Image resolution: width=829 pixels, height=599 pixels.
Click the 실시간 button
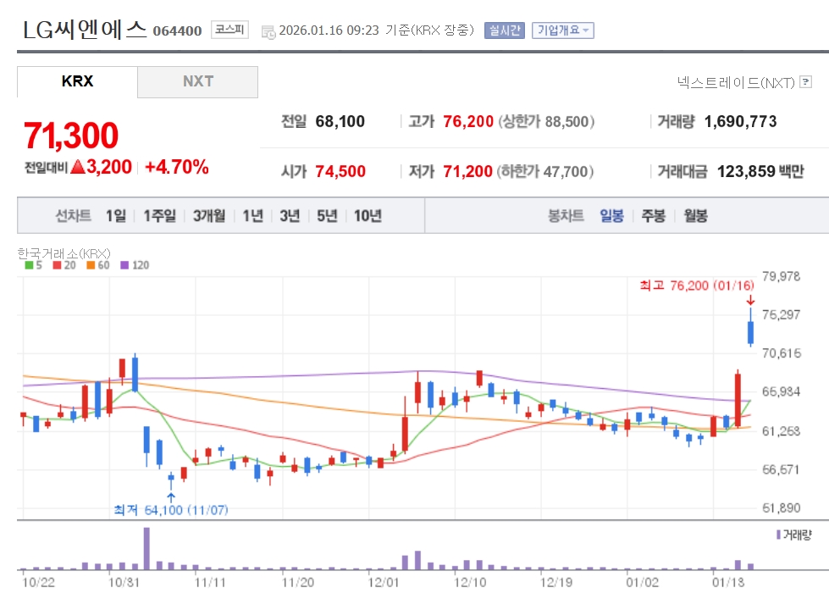click(505, 31)
